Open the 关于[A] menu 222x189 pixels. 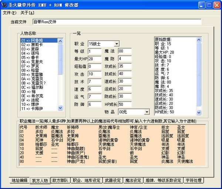tap(27, 13)
